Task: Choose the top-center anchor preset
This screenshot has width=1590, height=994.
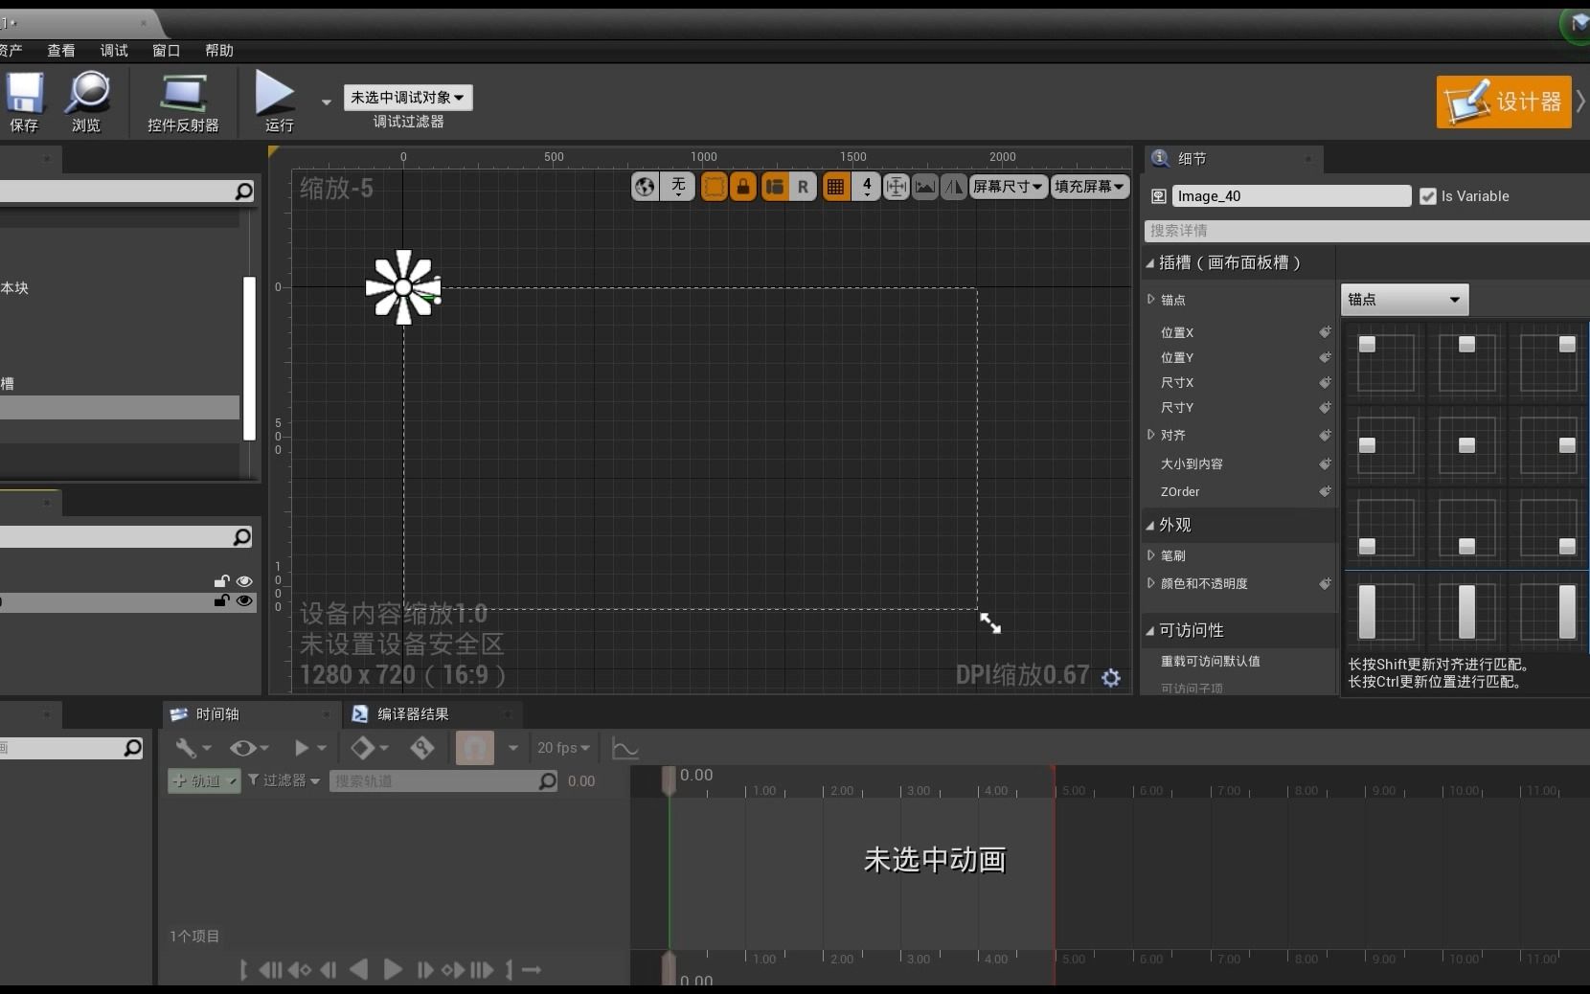Action: (1467, 363)
